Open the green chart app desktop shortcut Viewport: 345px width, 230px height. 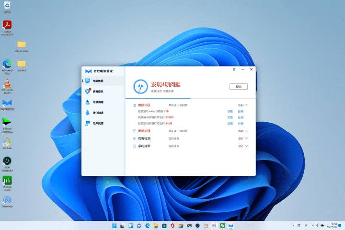pyautogui.click(x=7, y=183)
